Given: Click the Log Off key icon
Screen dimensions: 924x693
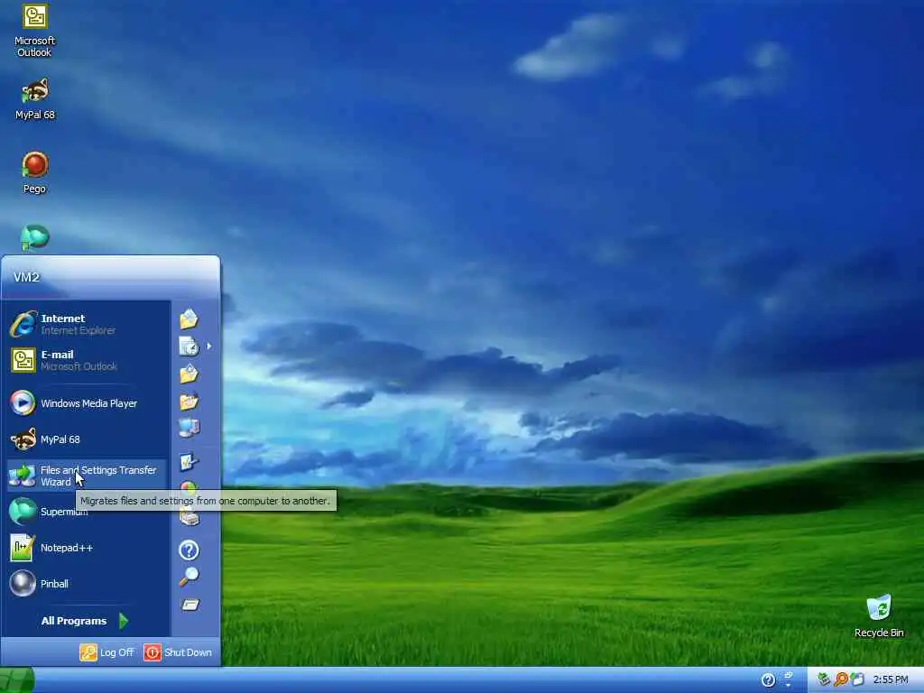Looking at the screenshot, I should 88,652.
